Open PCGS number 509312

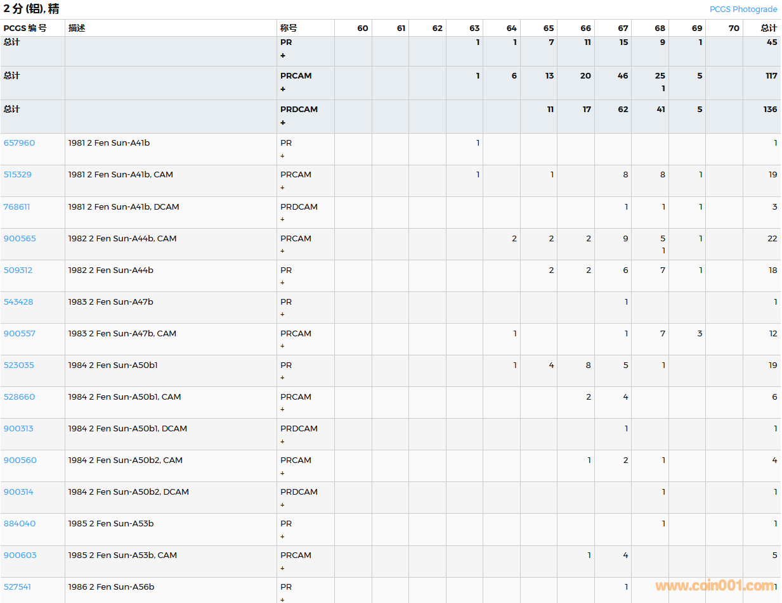[x=18, y=270]
